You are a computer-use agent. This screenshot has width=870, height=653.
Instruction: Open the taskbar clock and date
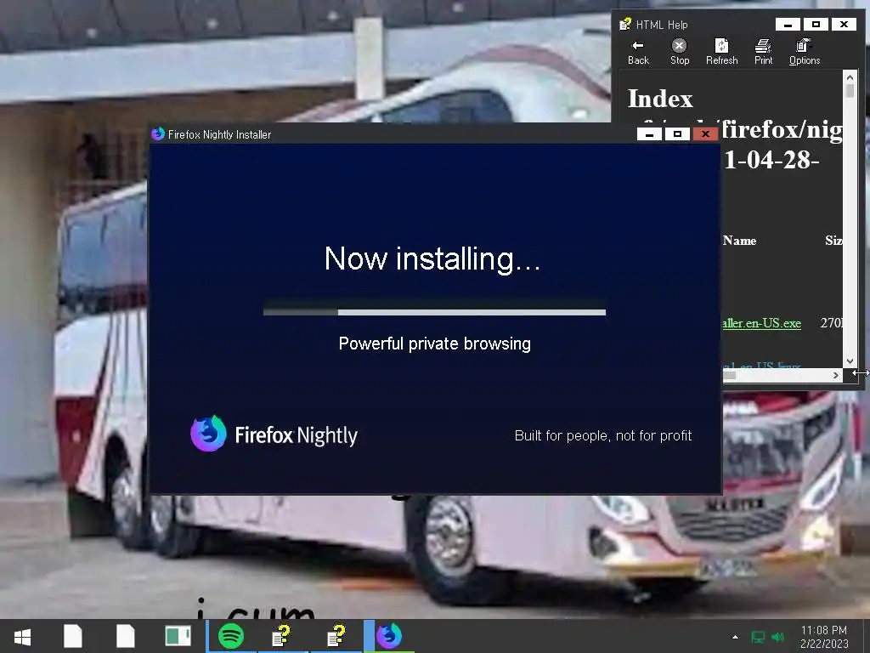[x=824, y=637]
